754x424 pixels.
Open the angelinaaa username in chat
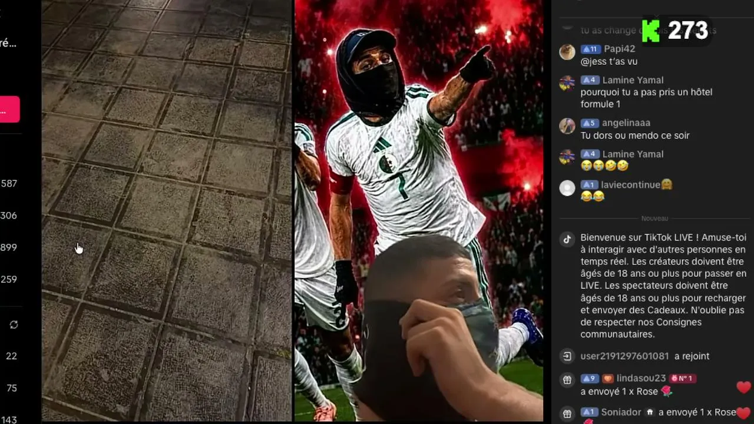(x=626, y=123)
